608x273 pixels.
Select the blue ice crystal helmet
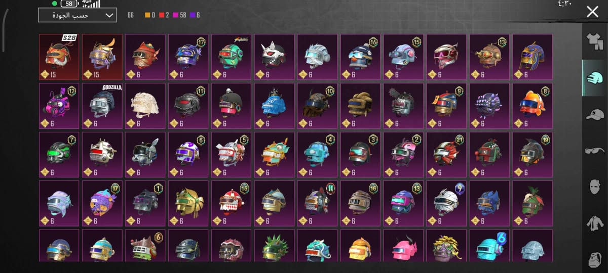274,106
